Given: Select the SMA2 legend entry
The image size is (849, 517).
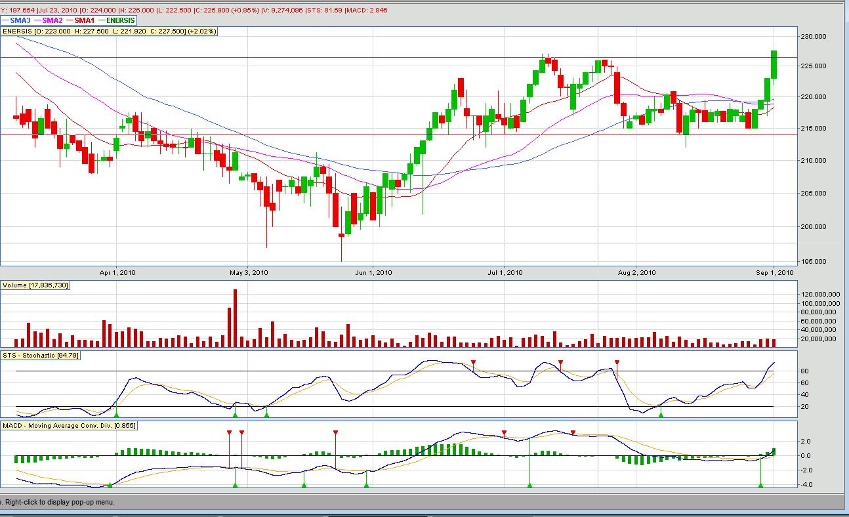Looking at the screenshot, I should tap(48, 20).
